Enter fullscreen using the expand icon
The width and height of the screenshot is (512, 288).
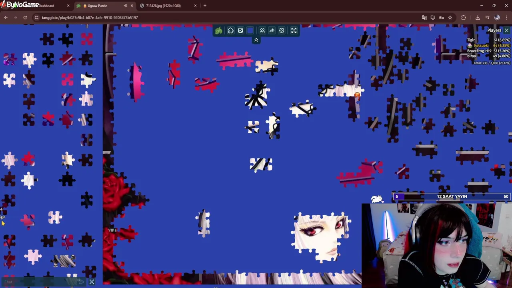pos(294,31)
